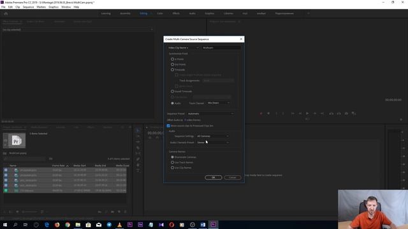Open the Windows Start menu
408x229 pixels.
tap(5, 225)
